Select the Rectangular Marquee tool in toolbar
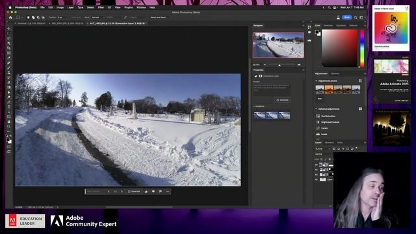The width and height of the screenshot is (416, 234). 8,33
